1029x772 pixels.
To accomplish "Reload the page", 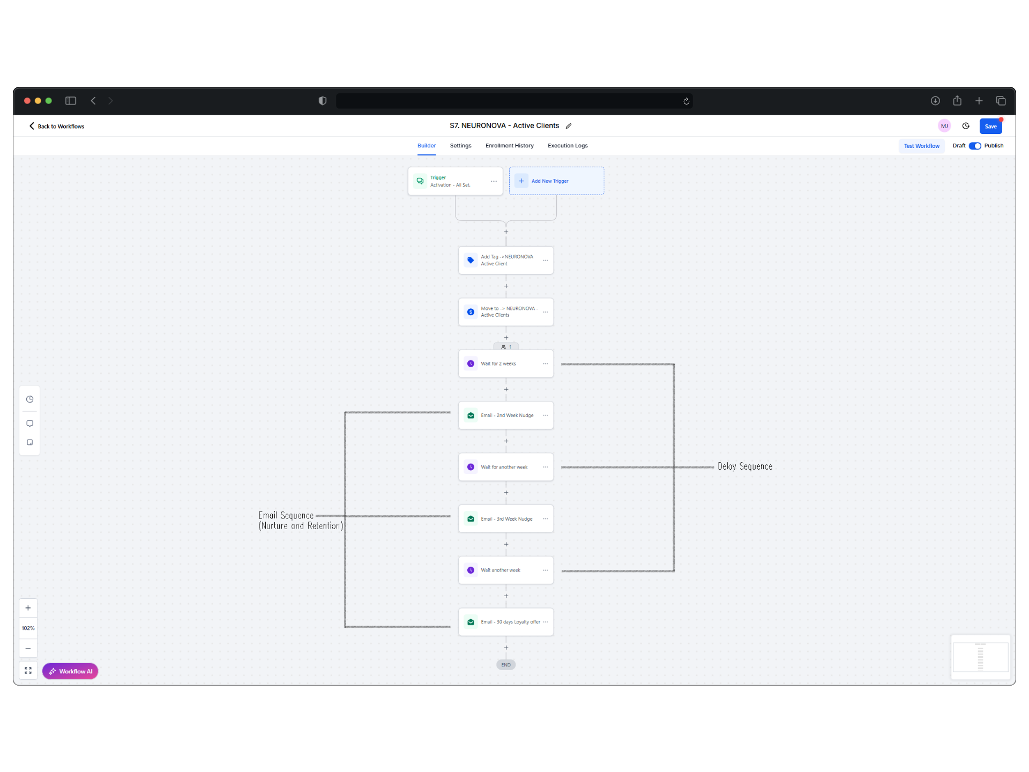I will point(686,101).
